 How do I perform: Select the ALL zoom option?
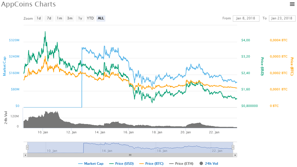(x=101, y=18)
